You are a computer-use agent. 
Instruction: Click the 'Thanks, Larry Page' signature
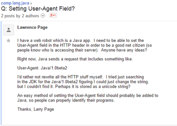click(36, 109)
